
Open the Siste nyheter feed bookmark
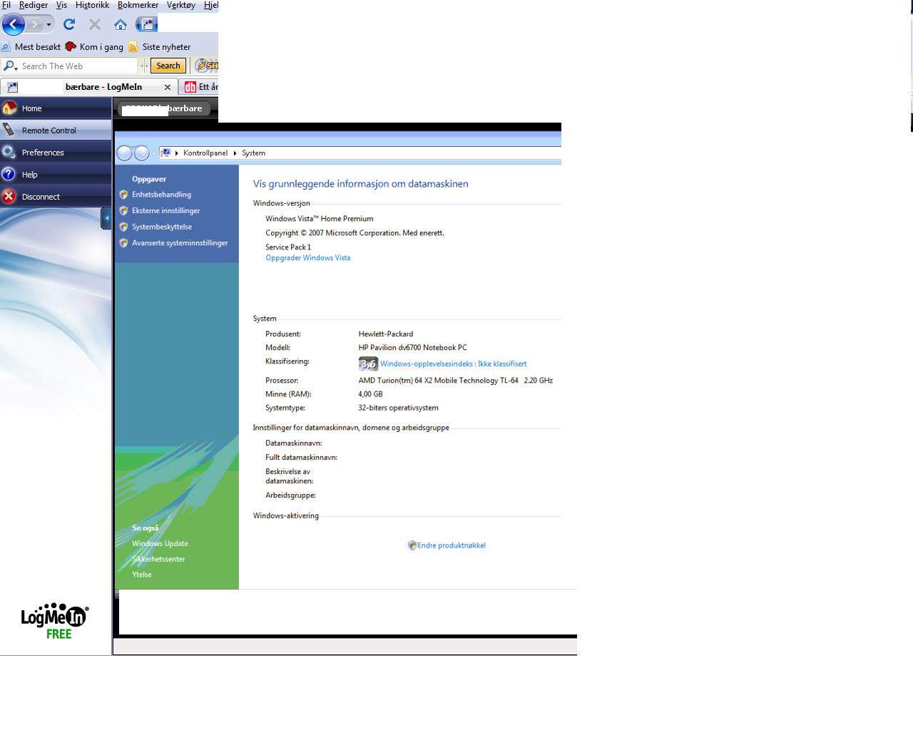160,46
